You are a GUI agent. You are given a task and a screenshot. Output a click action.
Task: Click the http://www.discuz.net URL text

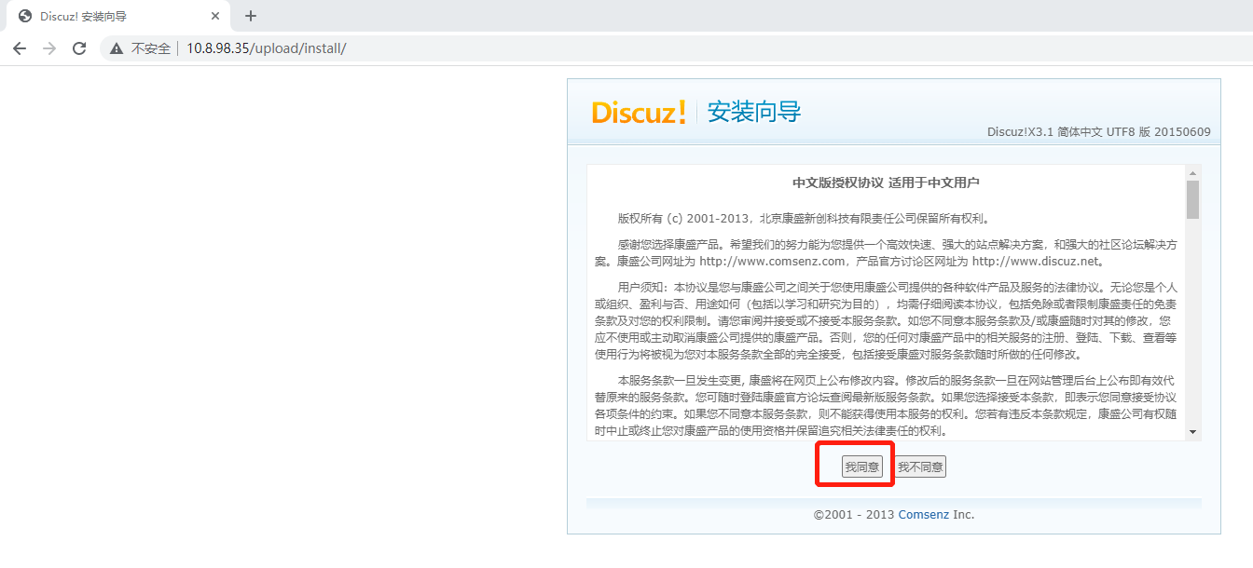coord(1038,261)
